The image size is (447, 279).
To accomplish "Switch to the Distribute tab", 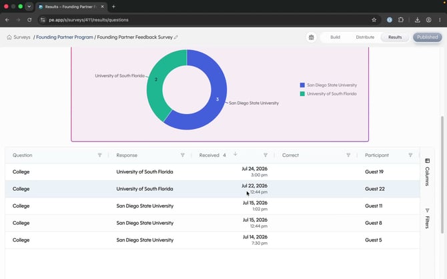I will point(365,37).
